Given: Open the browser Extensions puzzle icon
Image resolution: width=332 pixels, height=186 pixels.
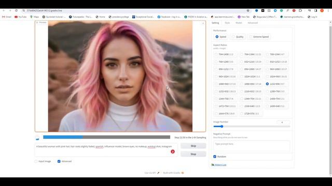Looking at the screenshot, I should [x=300, y=10].
